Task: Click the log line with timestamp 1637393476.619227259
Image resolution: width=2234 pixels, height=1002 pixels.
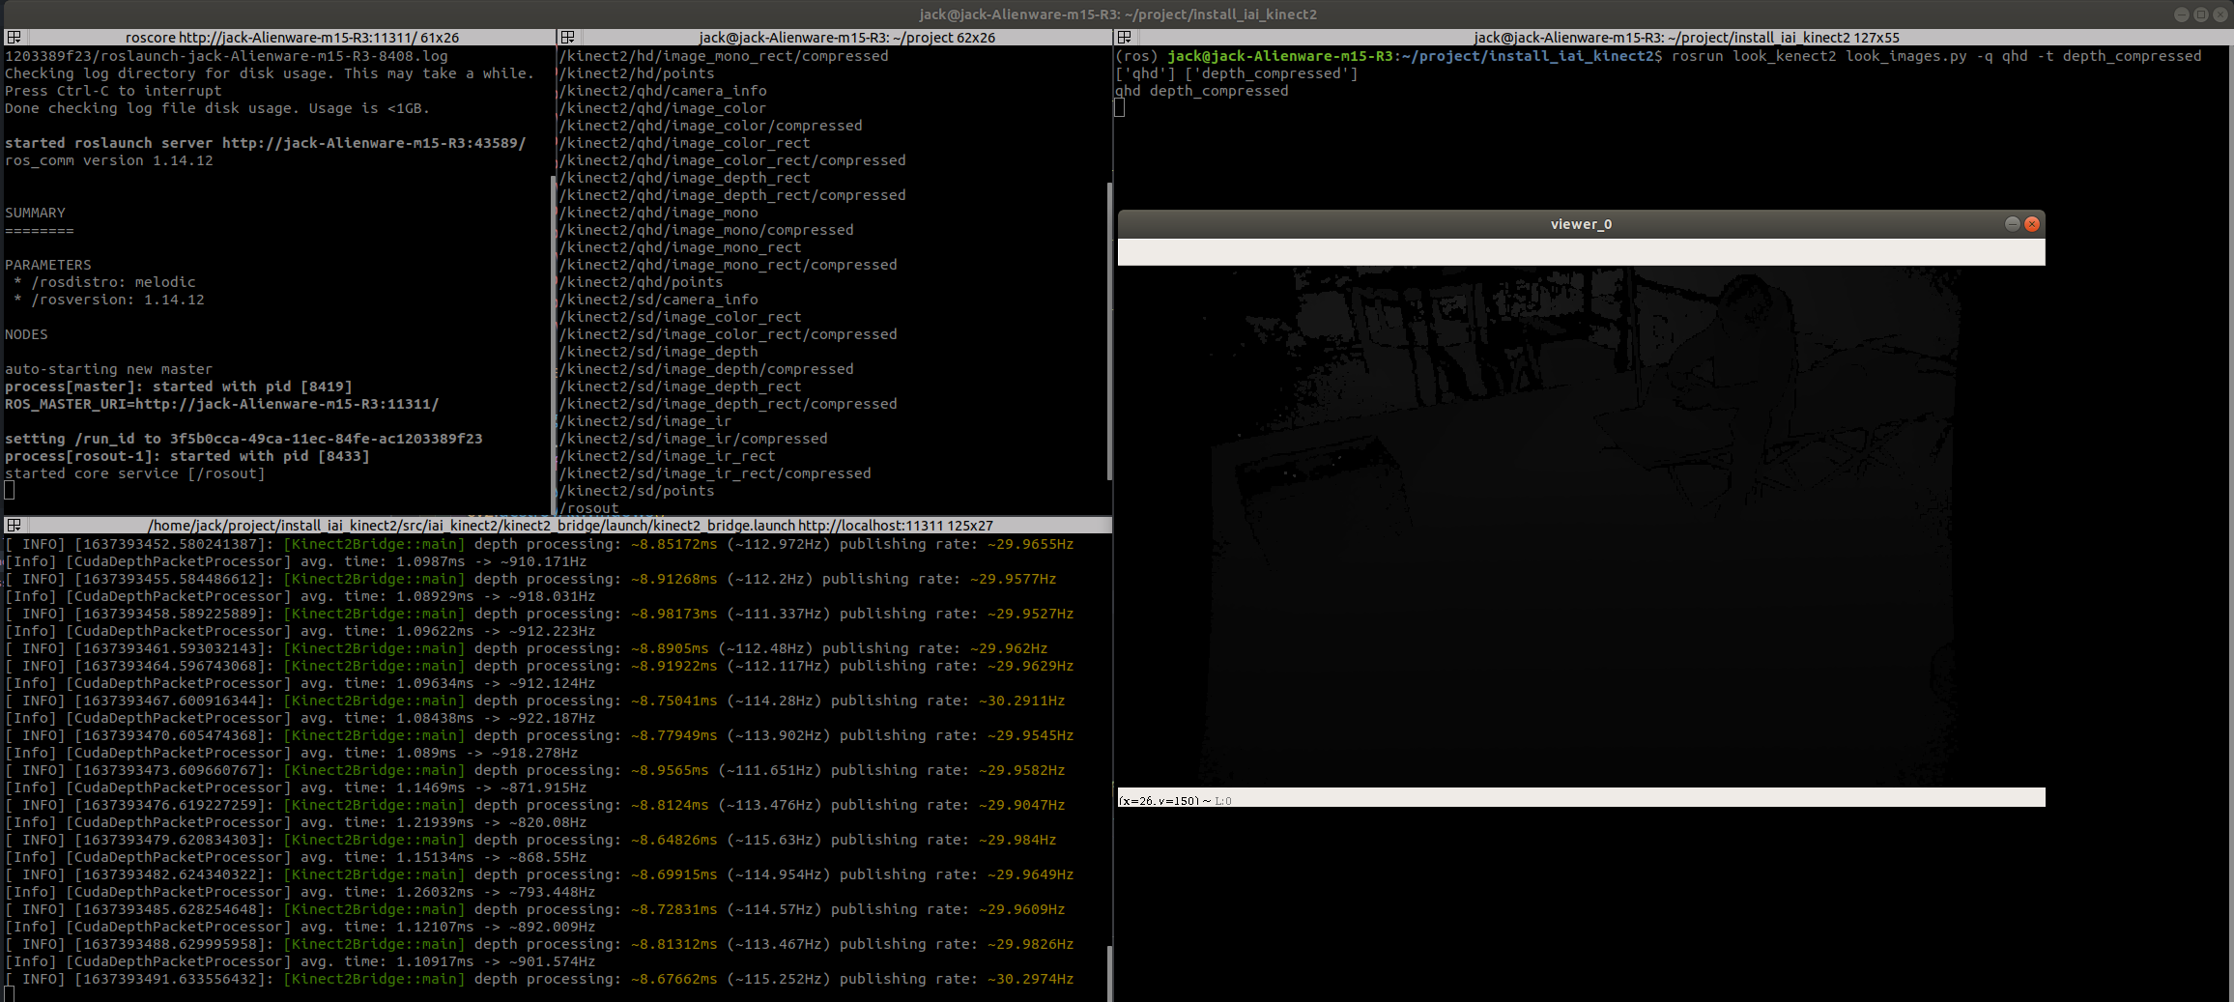Action: [x=535, y=805]
